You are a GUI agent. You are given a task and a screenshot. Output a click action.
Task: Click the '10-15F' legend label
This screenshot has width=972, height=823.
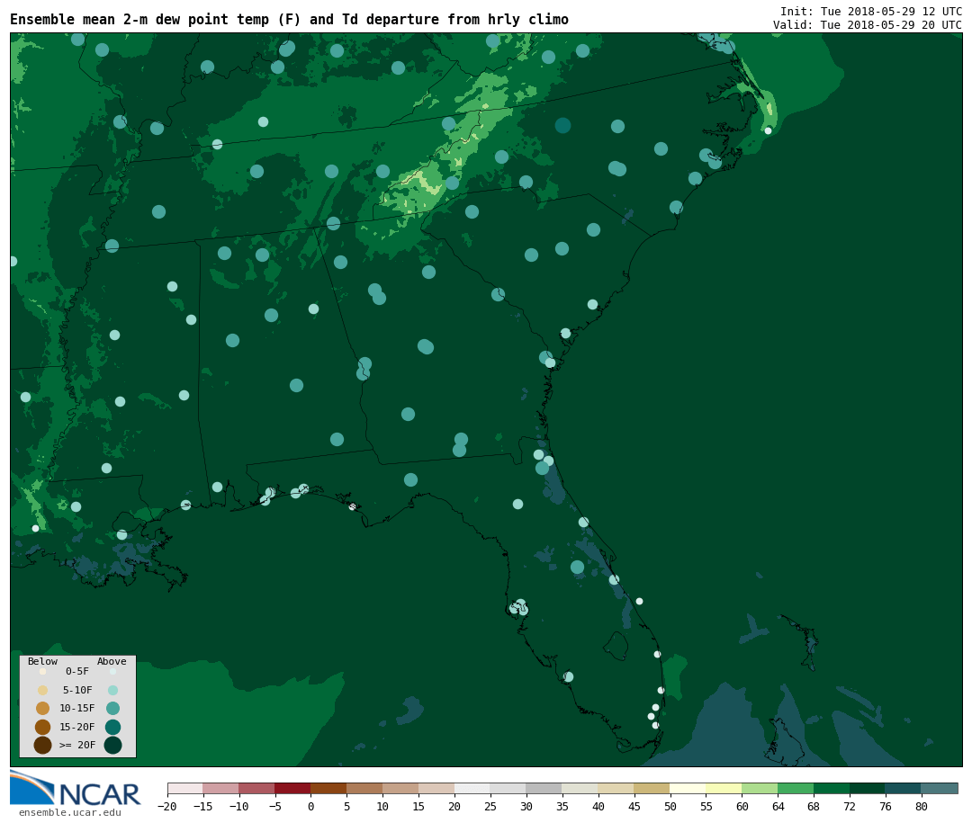pyautogui.click(x=77, y=709)
